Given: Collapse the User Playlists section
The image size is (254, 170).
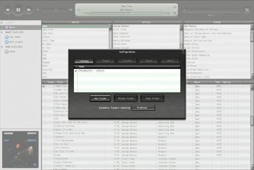Looking at the screenshot, I should point(2,47).
